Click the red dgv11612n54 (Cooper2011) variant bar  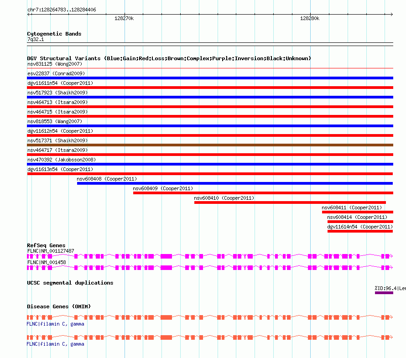pyautogui.click(x=210, y=135)
